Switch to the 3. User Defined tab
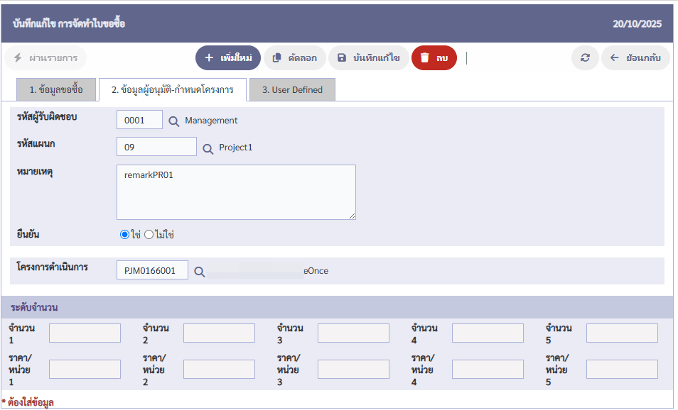This screenshot has width=678, height=410. [292, 90]
